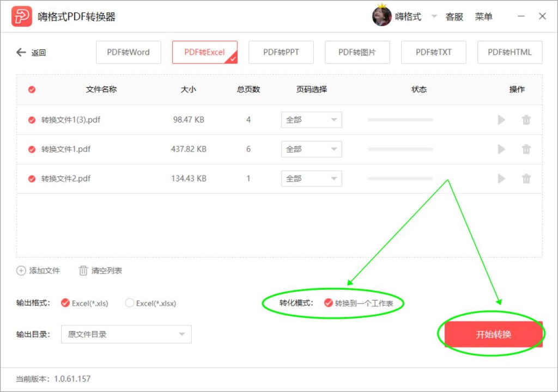Click the 嗨格式PDF转换器 app logo icon
Screen dimensions: 558x392
[x=21, y=16]
